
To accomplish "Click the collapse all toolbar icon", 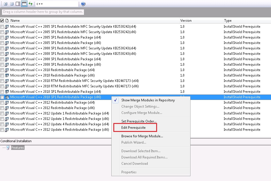I will pyautogui.click(x=12, y=4).
